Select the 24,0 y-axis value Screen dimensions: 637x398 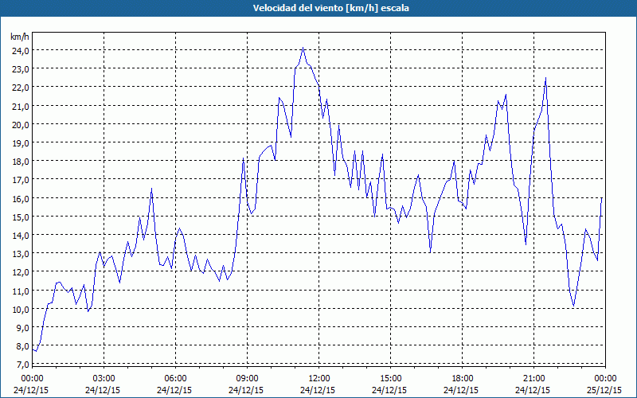pos(21,51)
